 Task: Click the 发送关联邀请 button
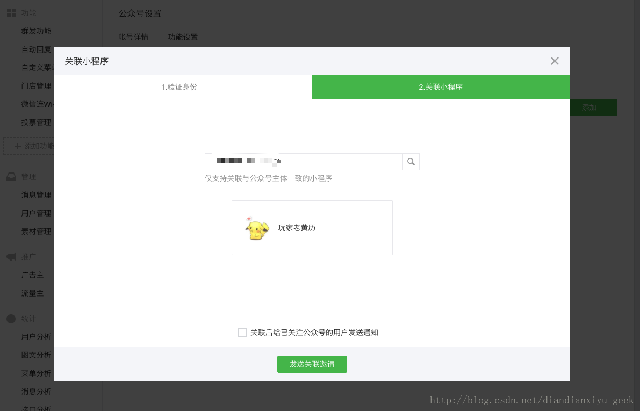coord(312,364)
